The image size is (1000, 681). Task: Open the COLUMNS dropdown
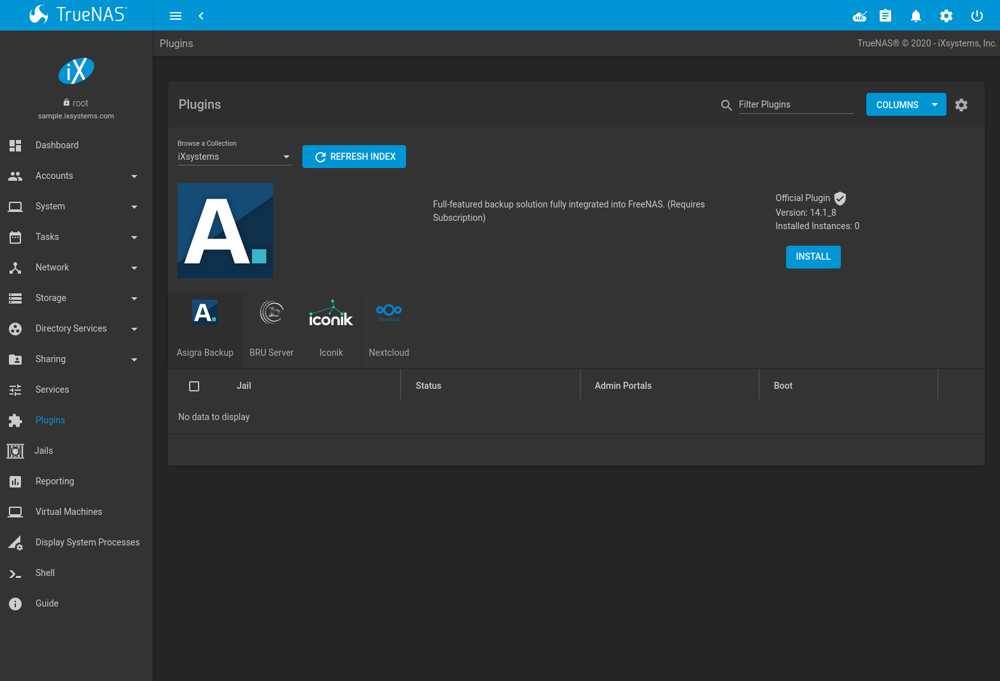906,105
